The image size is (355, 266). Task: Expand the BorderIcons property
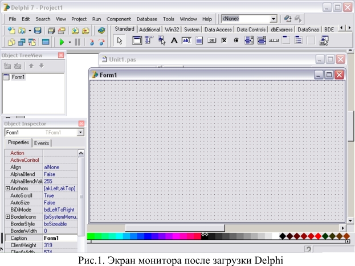[x=7, y=216]
